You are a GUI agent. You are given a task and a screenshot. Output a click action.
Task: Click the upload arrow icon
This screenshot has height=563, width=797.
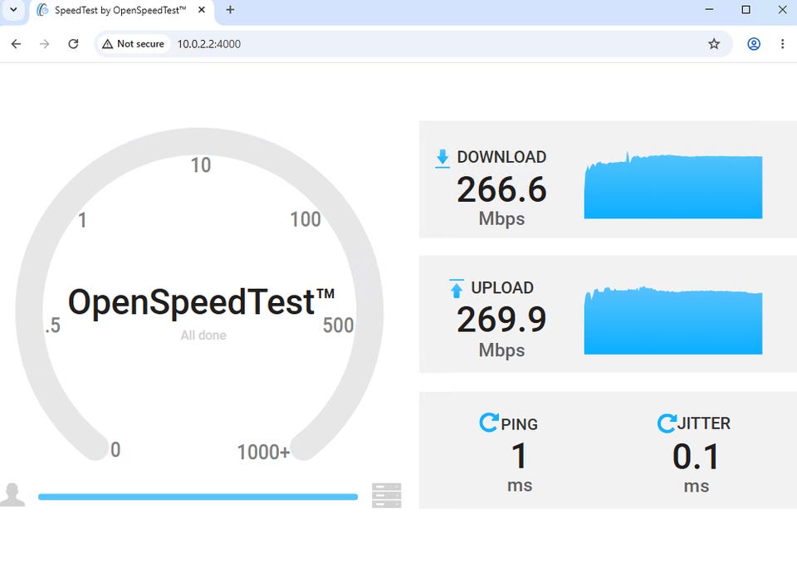coord(457,288)
